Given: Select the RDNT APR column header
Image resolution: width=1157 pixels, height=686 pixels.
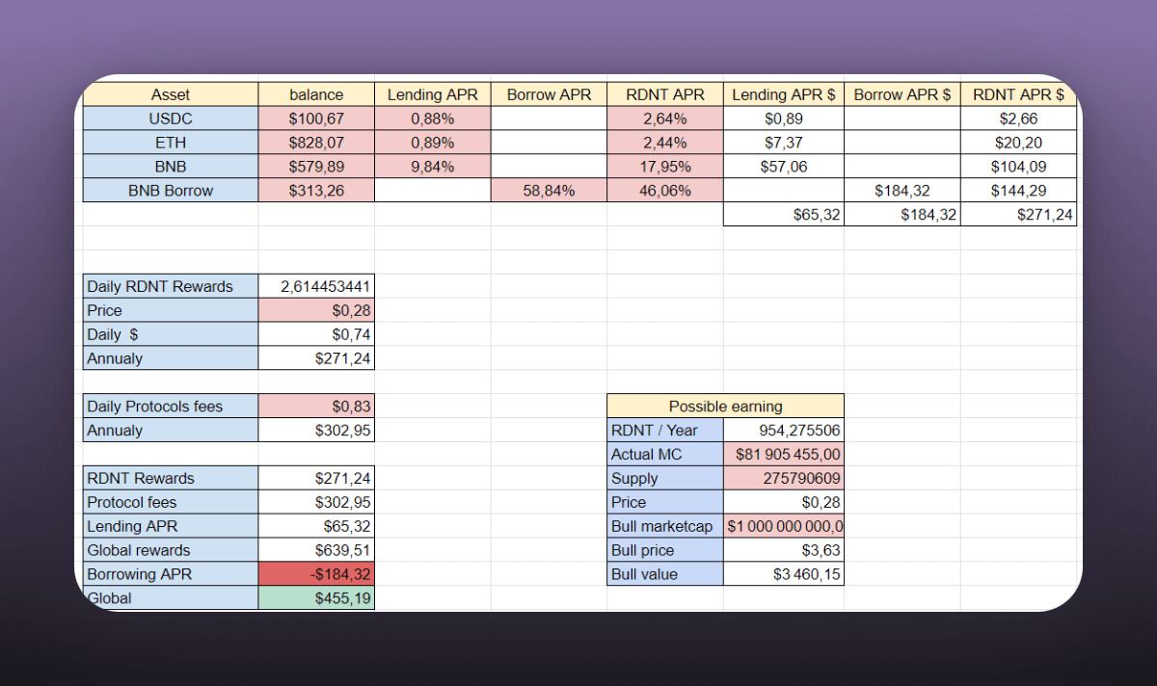Looking at the screenshot, I should tap(665, 94).
